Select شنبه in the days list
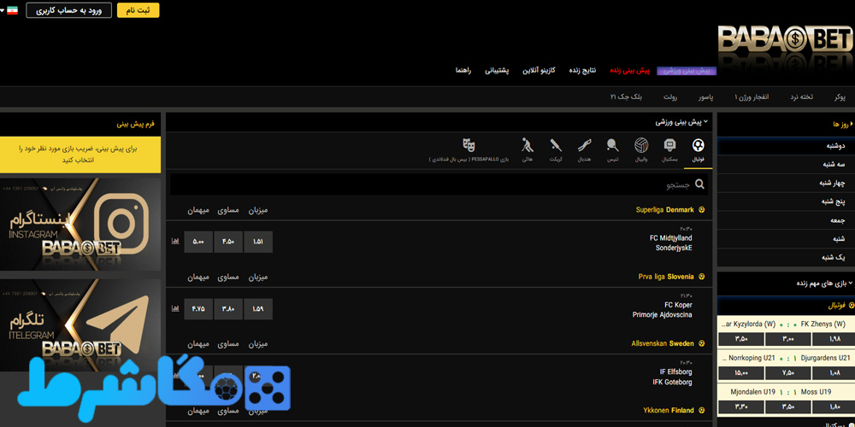Viewport: 855px width, 427px height. 786,239
